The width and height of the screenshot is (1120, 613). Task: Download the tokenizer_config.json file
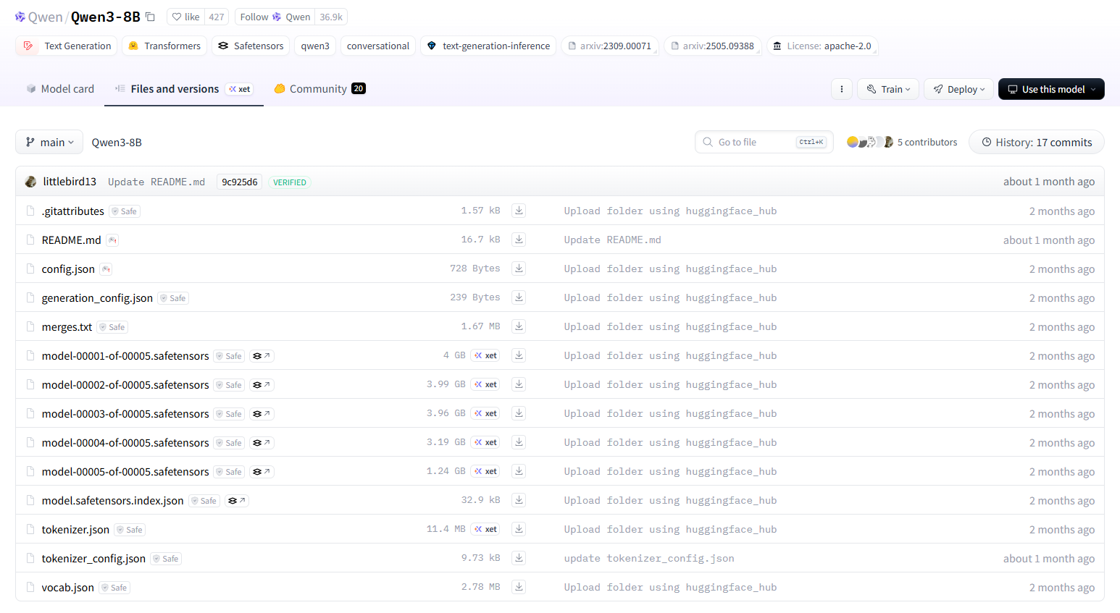click(519, 558)
